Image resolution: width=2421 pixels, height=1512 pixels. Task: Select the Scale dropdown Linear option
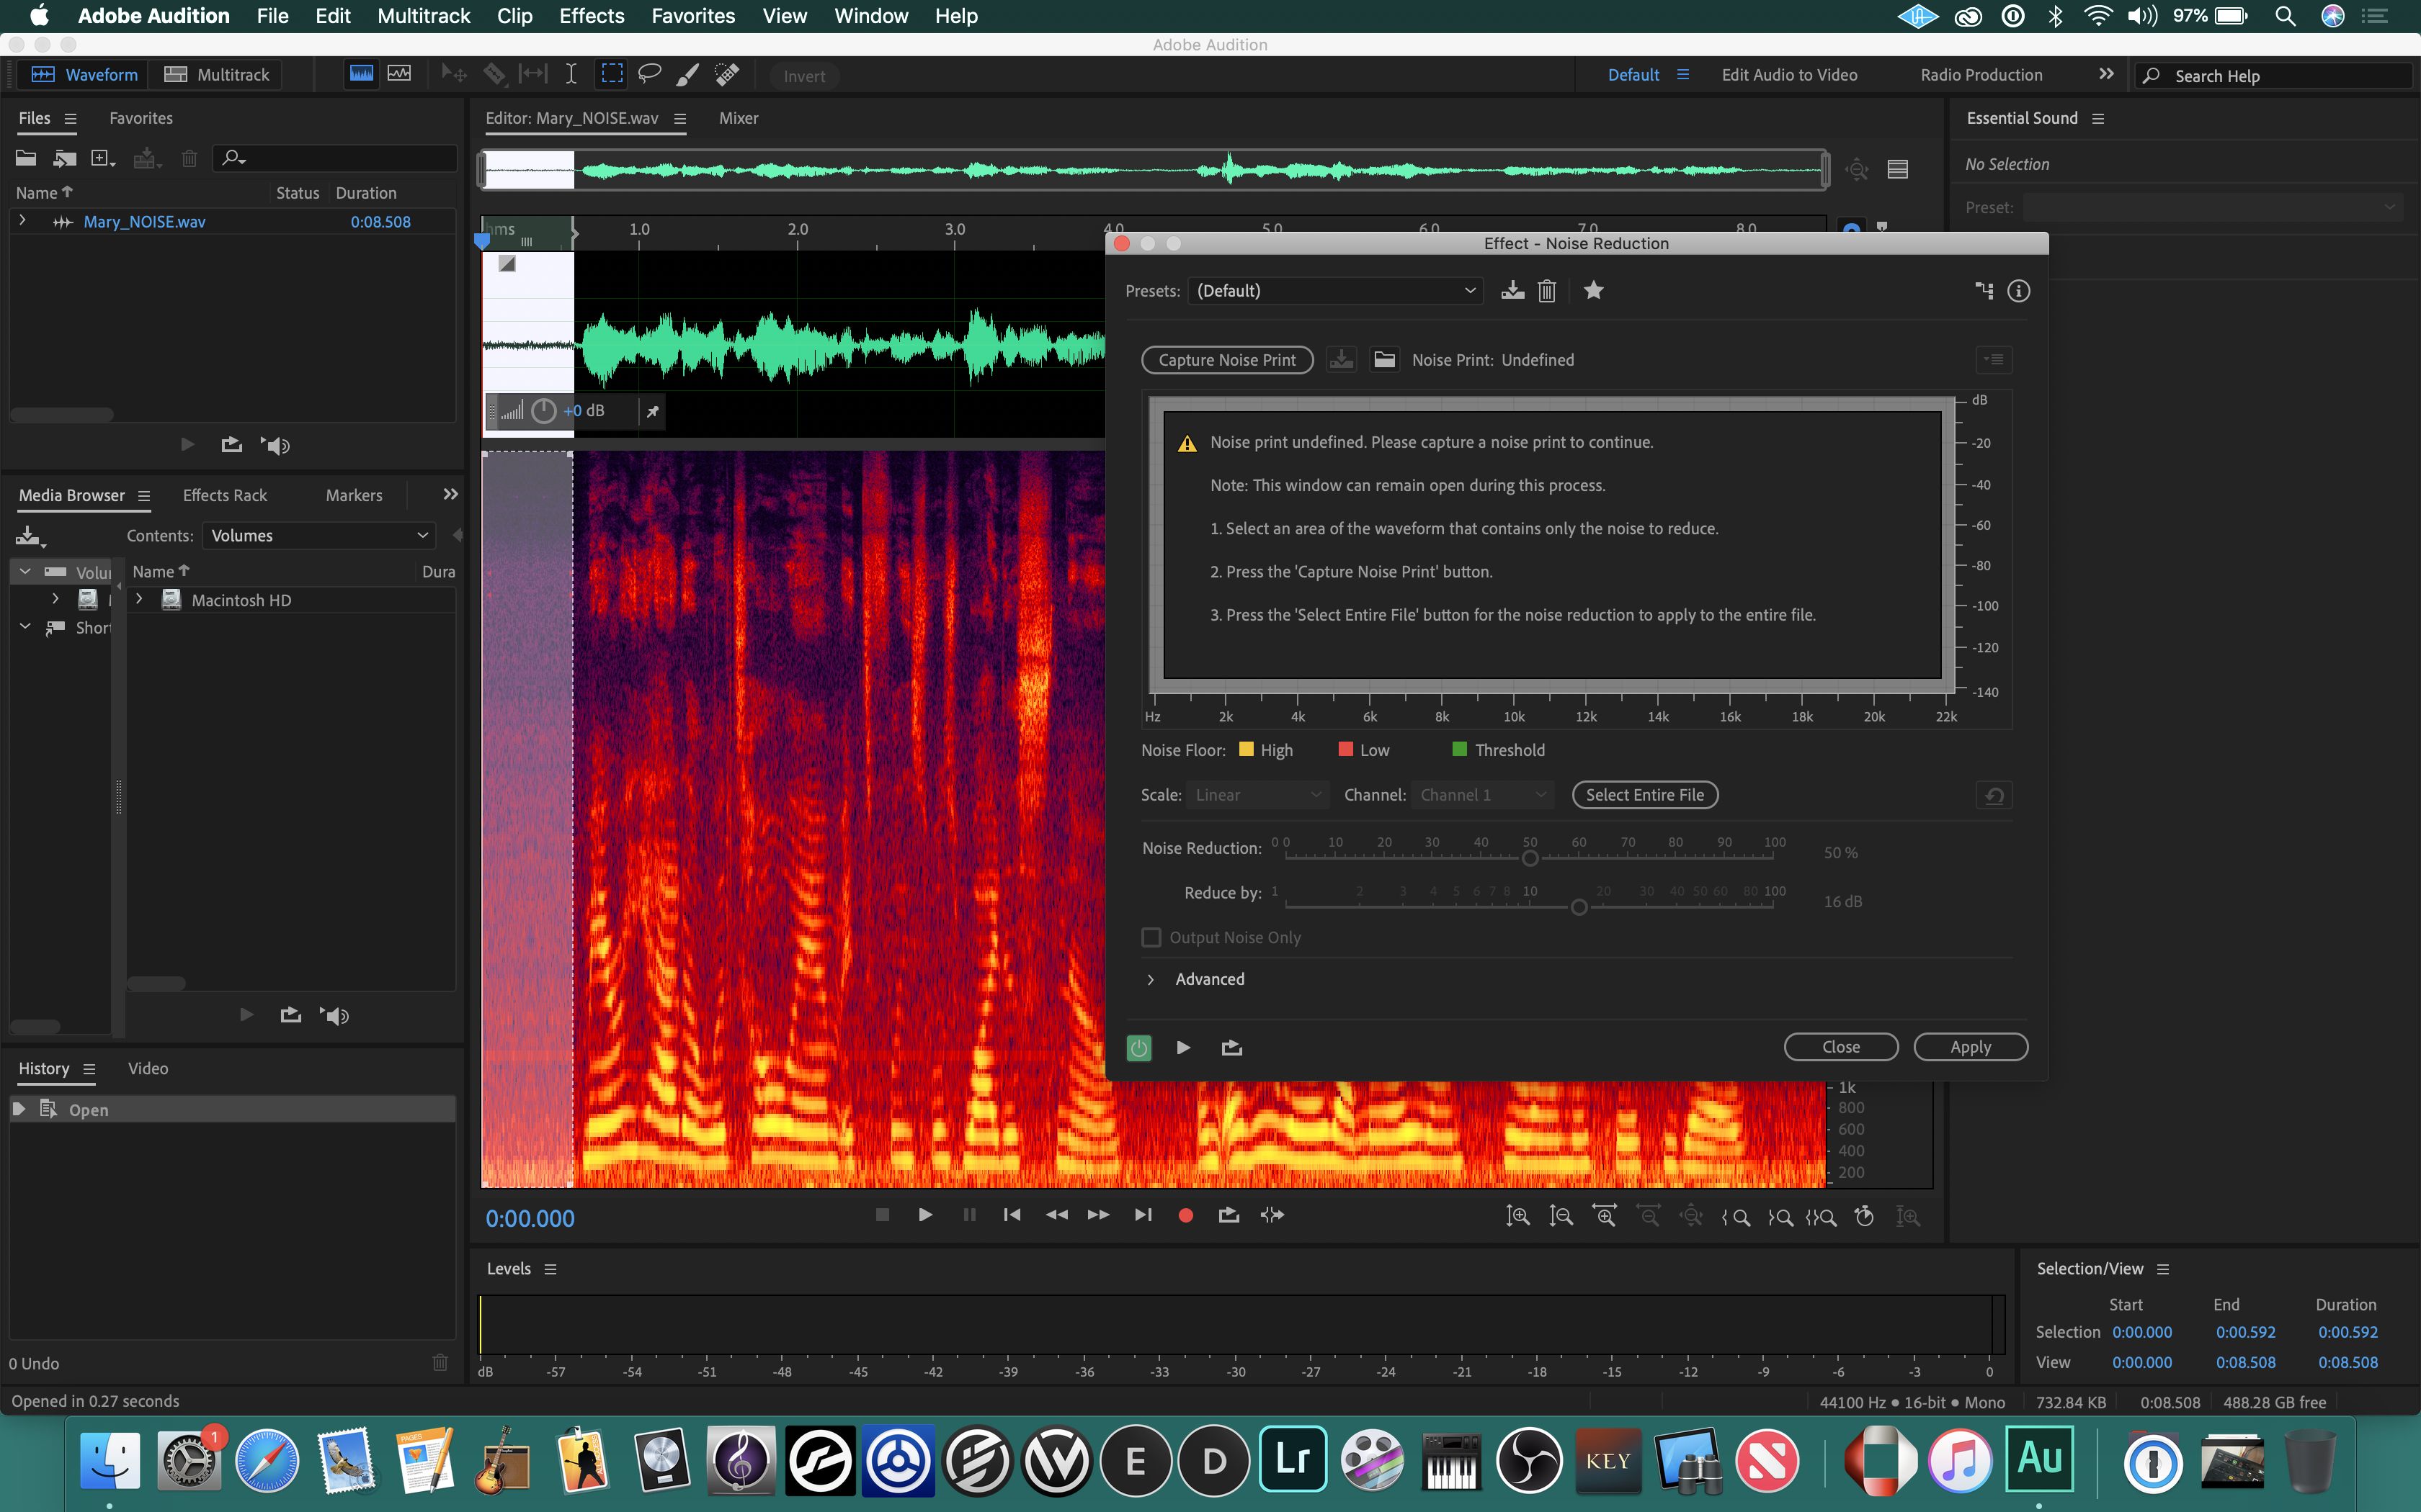pyautogui.click(x=1255, y=794)
